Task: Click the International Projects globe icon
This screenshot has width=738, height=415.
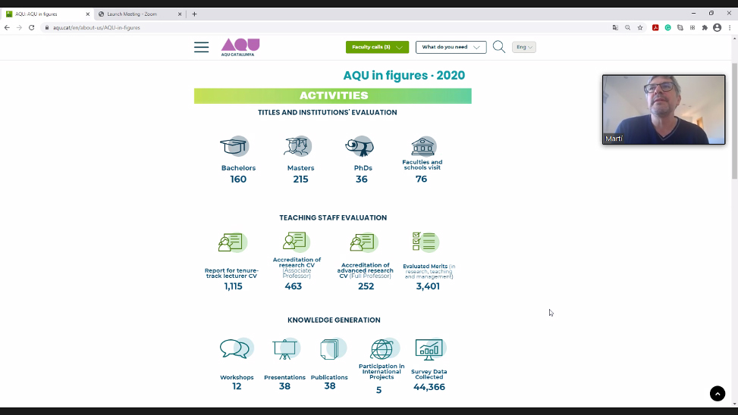Action: pos(385,348)
